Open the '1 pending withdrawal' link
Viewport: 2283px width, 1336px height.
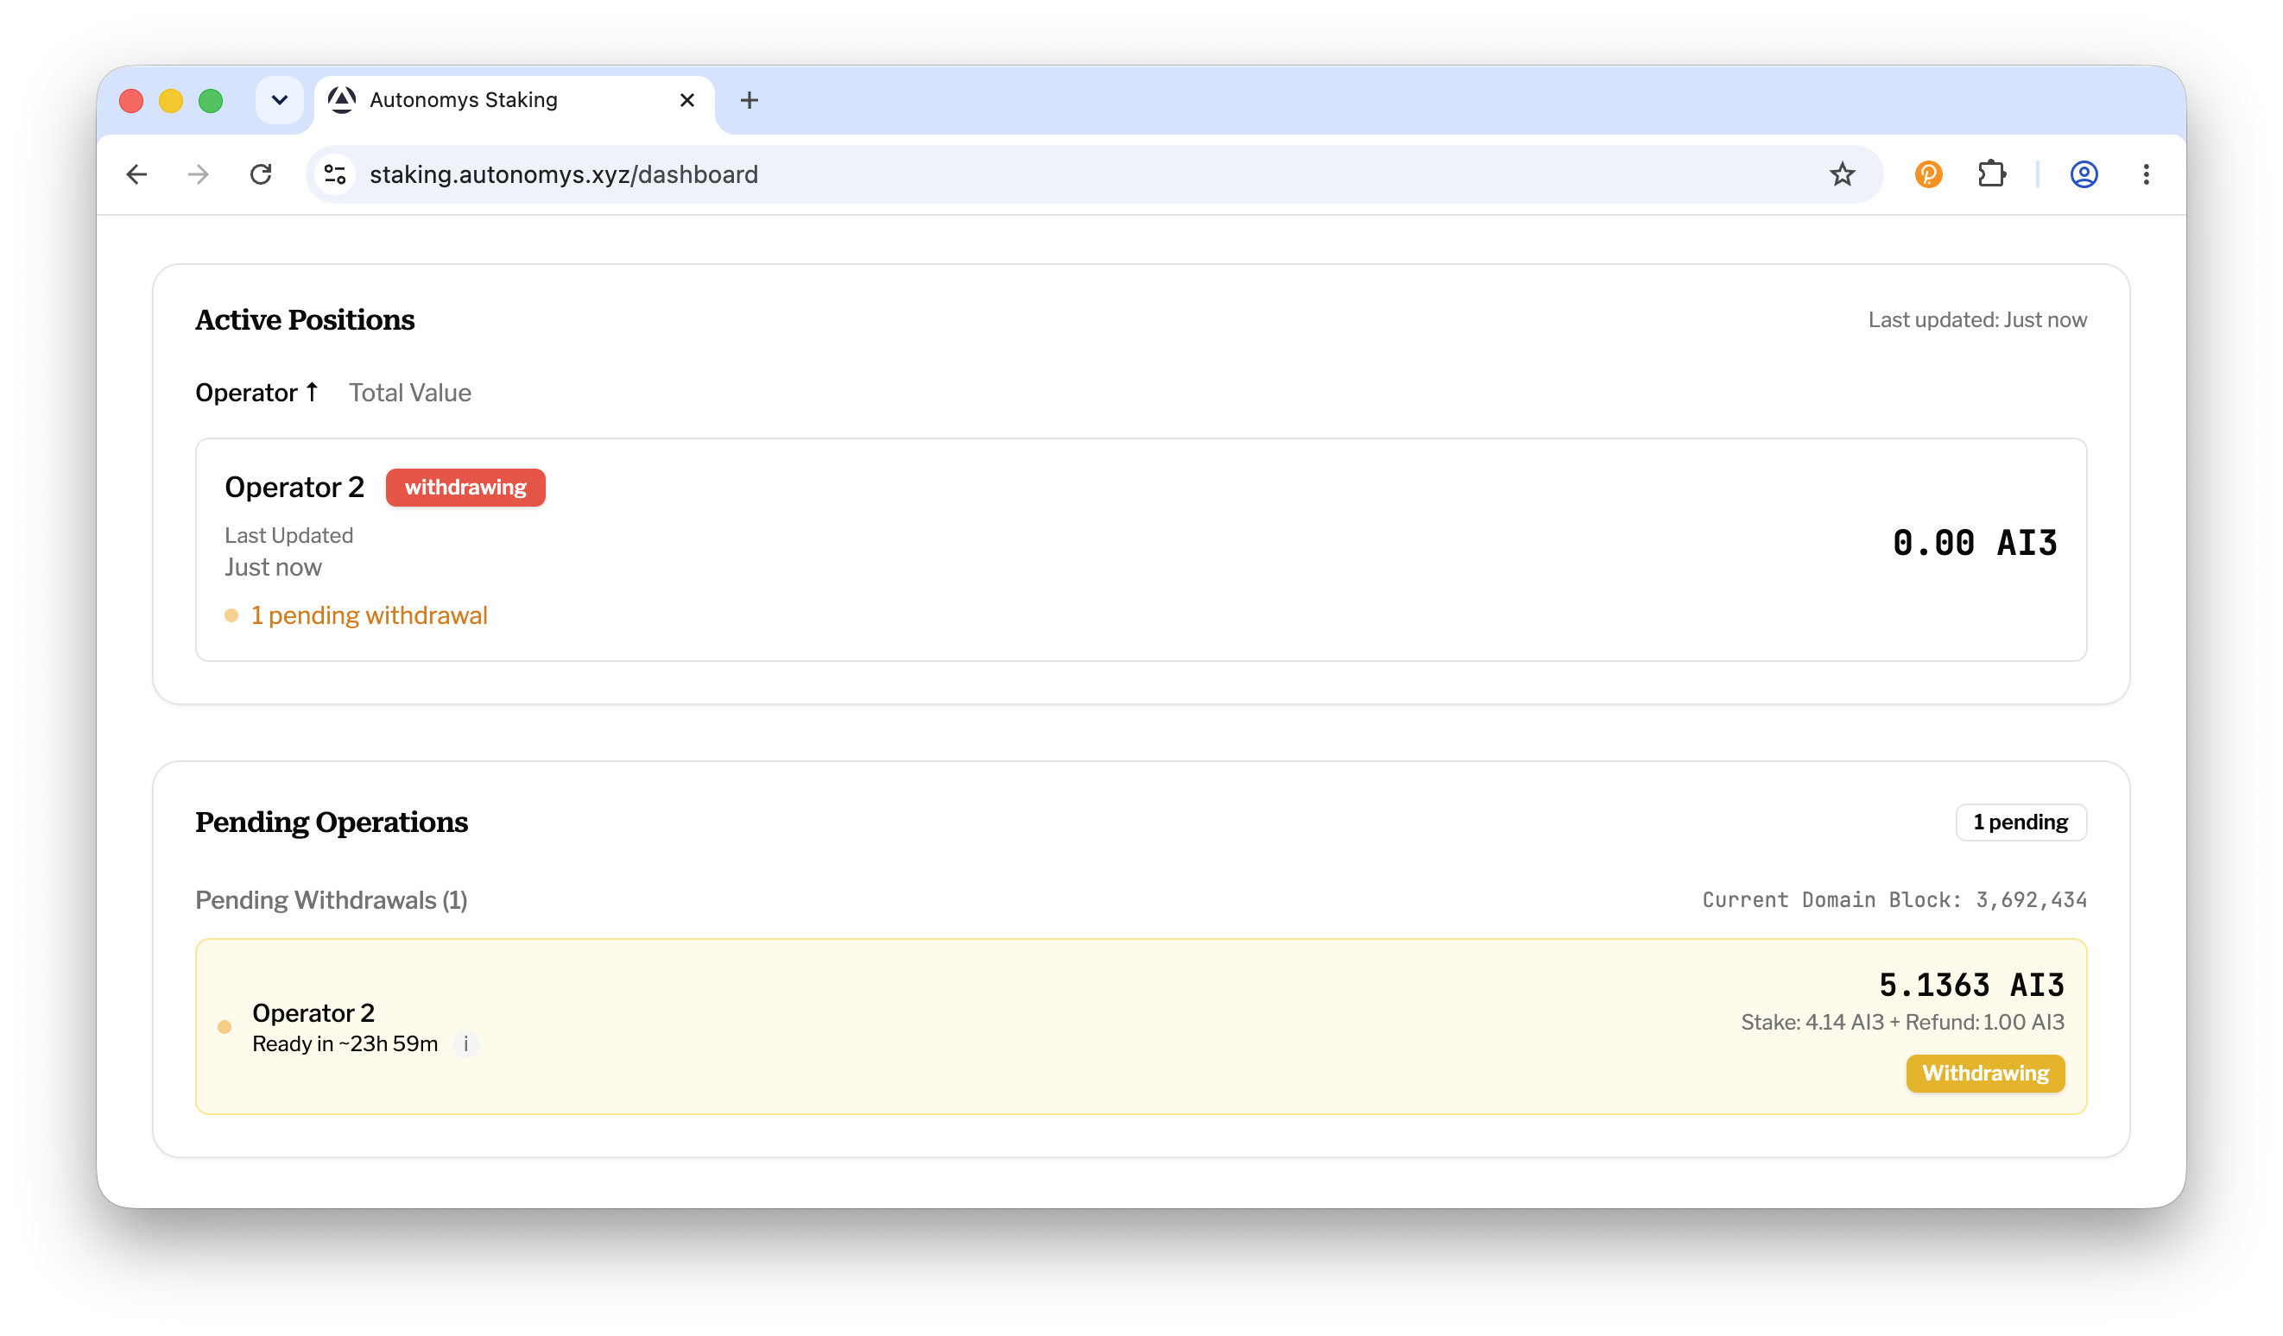pyautogui.click(x=369, y=616)
